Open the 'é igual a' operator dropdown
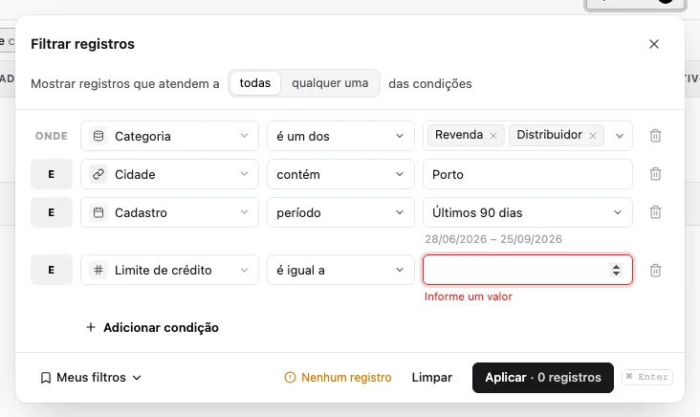The height and width of the screenshot is (417, 700). (340, 270)
